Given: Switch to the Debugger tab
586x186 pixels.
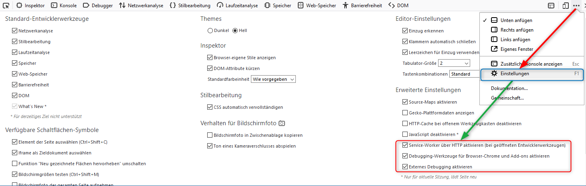Looking at the screenshot, I should (98, 6).
